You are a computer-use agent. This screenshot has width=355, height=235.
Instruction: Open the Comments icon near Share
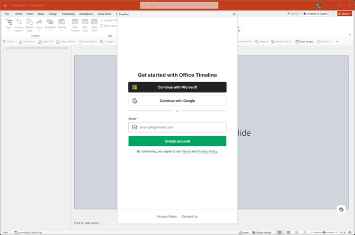pyautogui.click(x=333, y=14)
